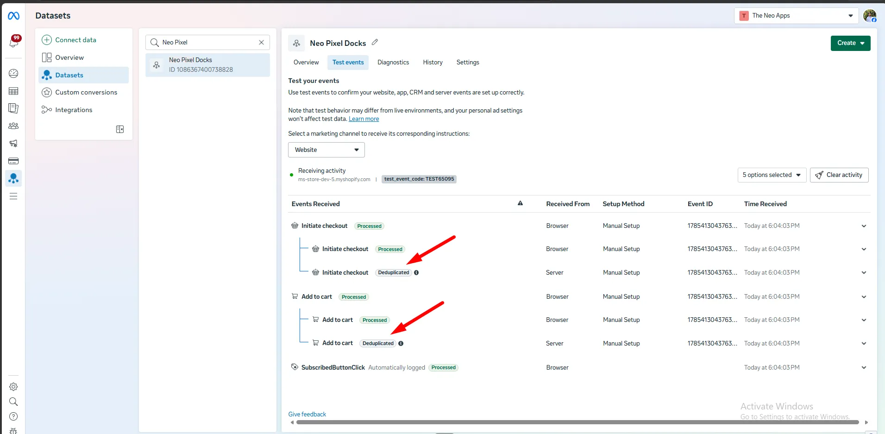Expand Initiate checkout Server row chevron
The image size is (885, 434).
click(864, 273)
